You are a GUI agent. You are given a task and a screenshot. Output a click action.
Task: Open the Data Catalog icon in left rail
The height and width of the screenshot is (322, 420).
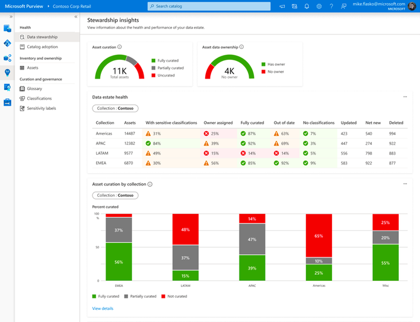pyautogui.click(x=7, y=29)
